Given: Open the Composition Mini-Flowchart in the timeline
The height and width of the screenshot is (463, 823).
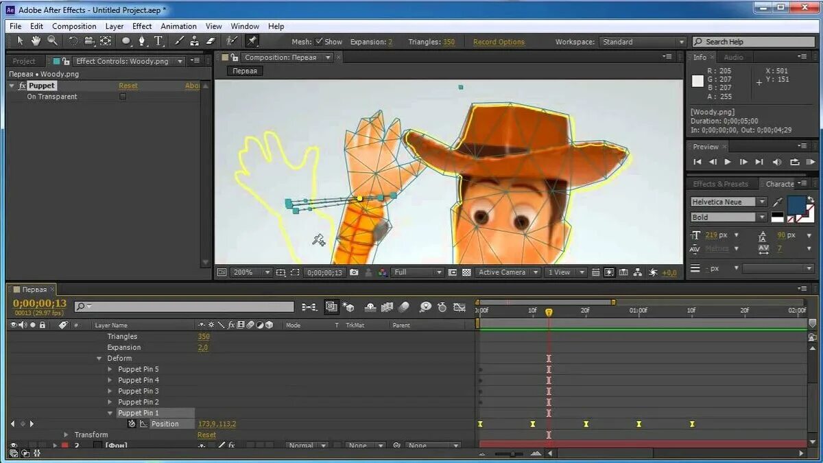Looking at the screenshot, I should [x=309, y=307].
